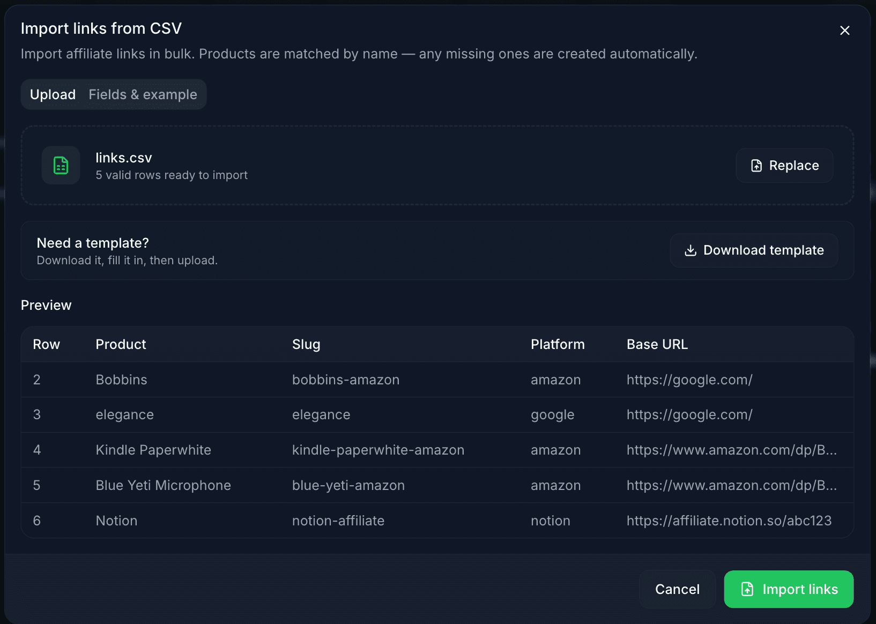
Task: Close the Import links dialog
Action: [844, 31]
